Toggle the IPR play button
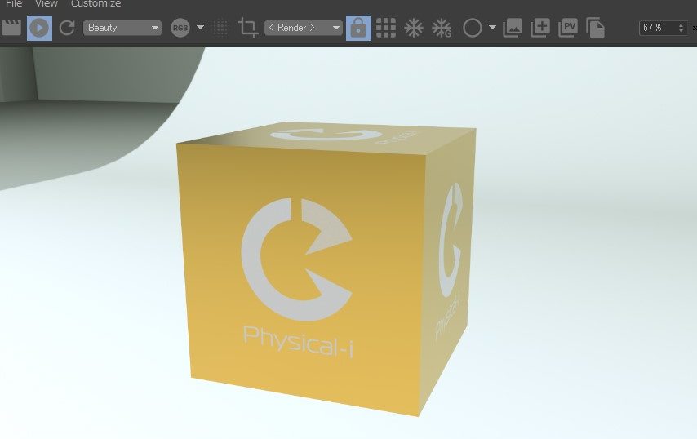 point(39,28)
